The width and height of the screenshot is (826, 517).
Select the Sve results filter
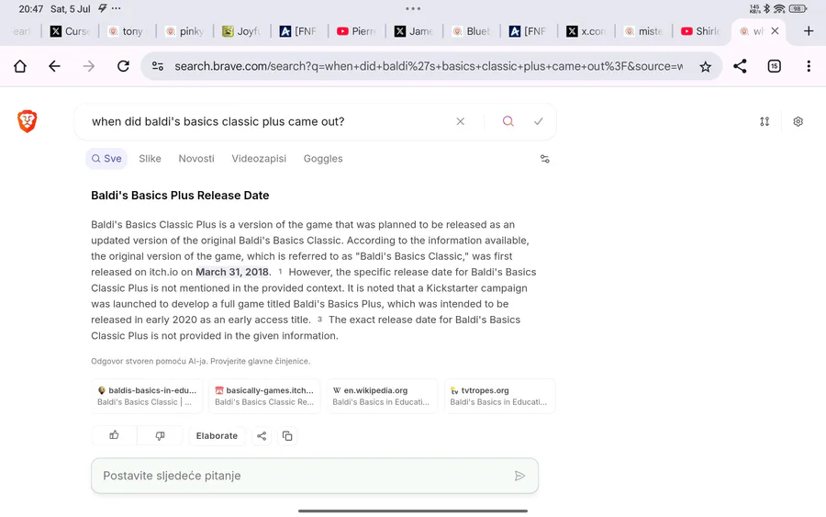coord(106,159)
